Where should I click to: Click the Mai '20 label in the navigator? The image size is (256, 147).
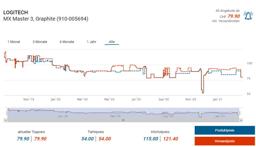click(115, 116)
